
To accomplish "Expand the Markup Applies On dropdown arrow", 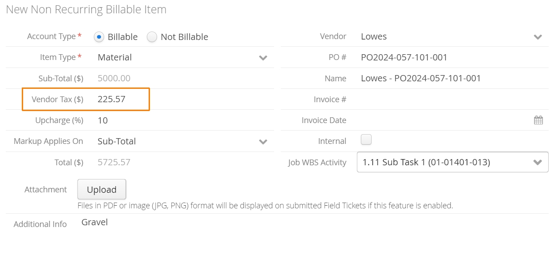I will tap(263, 142).
